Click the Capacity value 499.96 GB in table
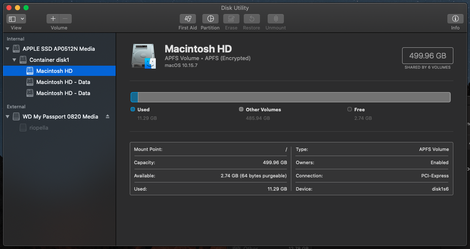470x249 pixels. pyautogui.click(x=275, y=162)
